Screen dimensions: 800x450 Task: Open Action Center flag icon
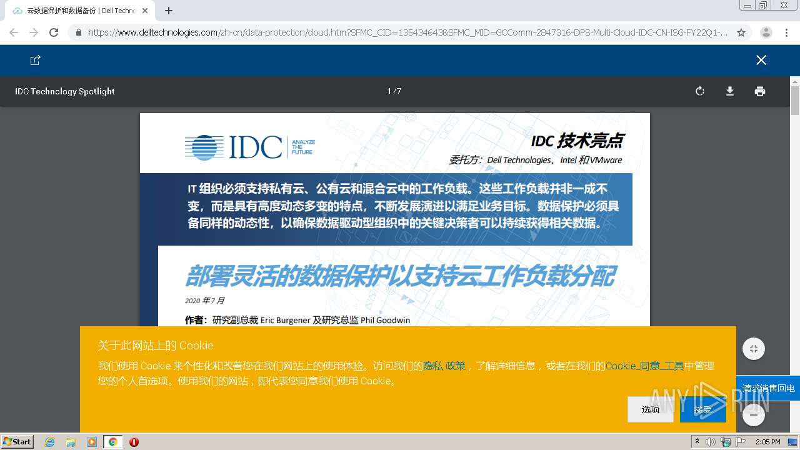[x=741, y=442]
